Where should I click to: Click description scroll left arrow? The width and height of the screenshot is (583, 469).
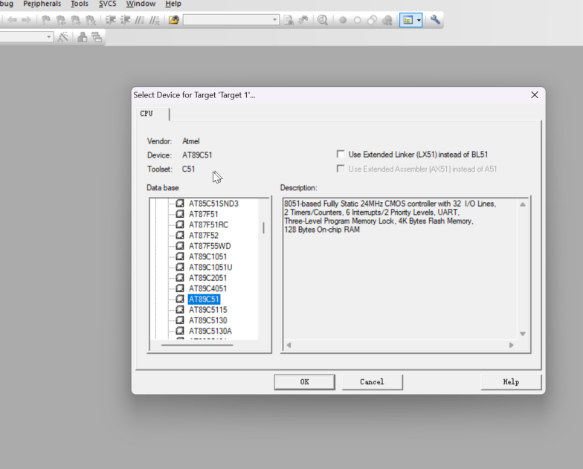click(289, 345)
